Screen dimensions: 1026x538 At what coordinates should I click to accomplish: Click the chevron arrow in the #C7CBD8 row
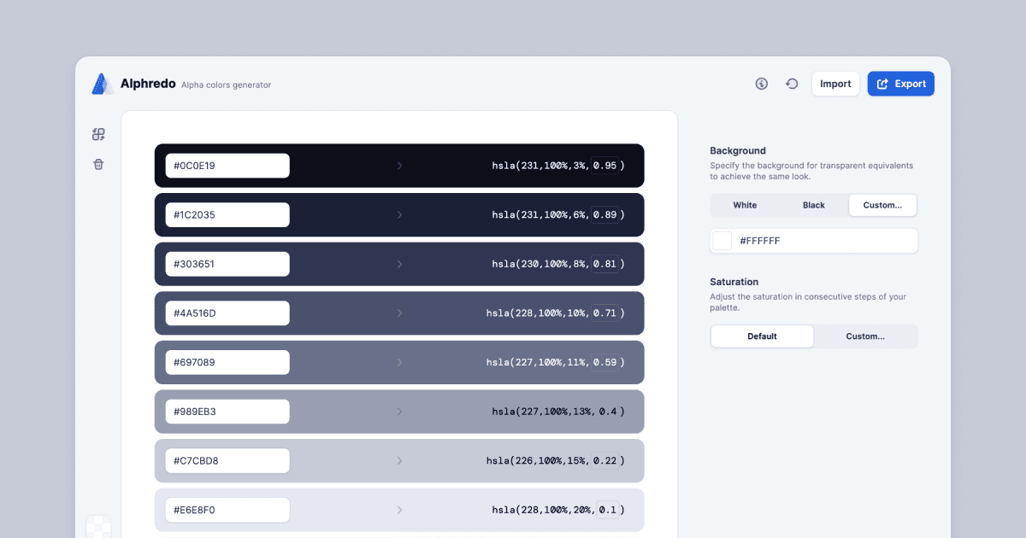pos(399,461)
